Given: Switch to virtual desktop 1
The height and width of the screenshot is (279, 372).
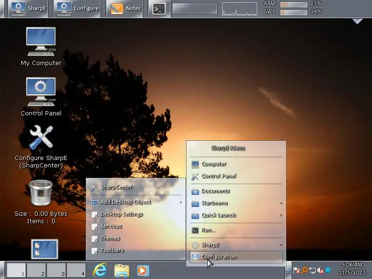Looking at the screenshot, I should coord(16,270).
